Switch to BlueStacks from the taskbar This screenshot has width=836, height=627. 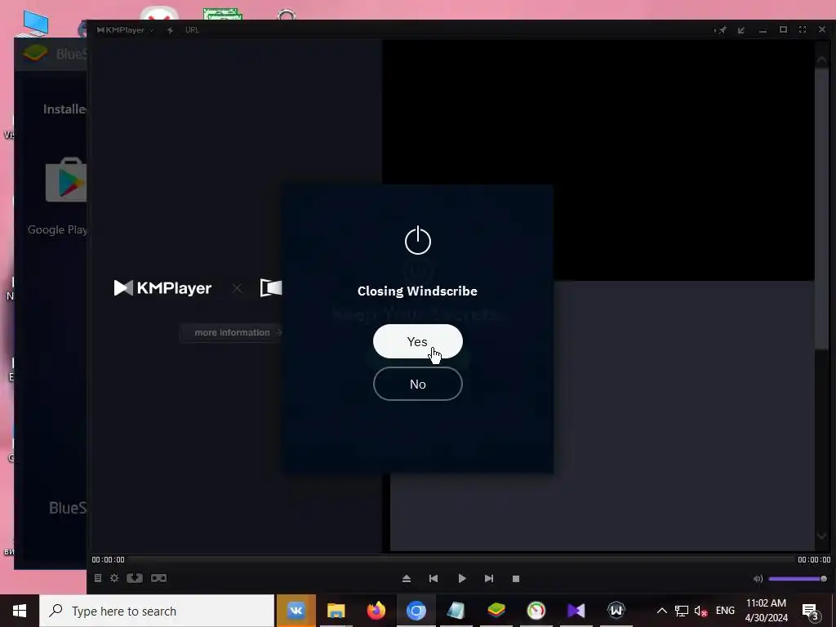point(496,611)
